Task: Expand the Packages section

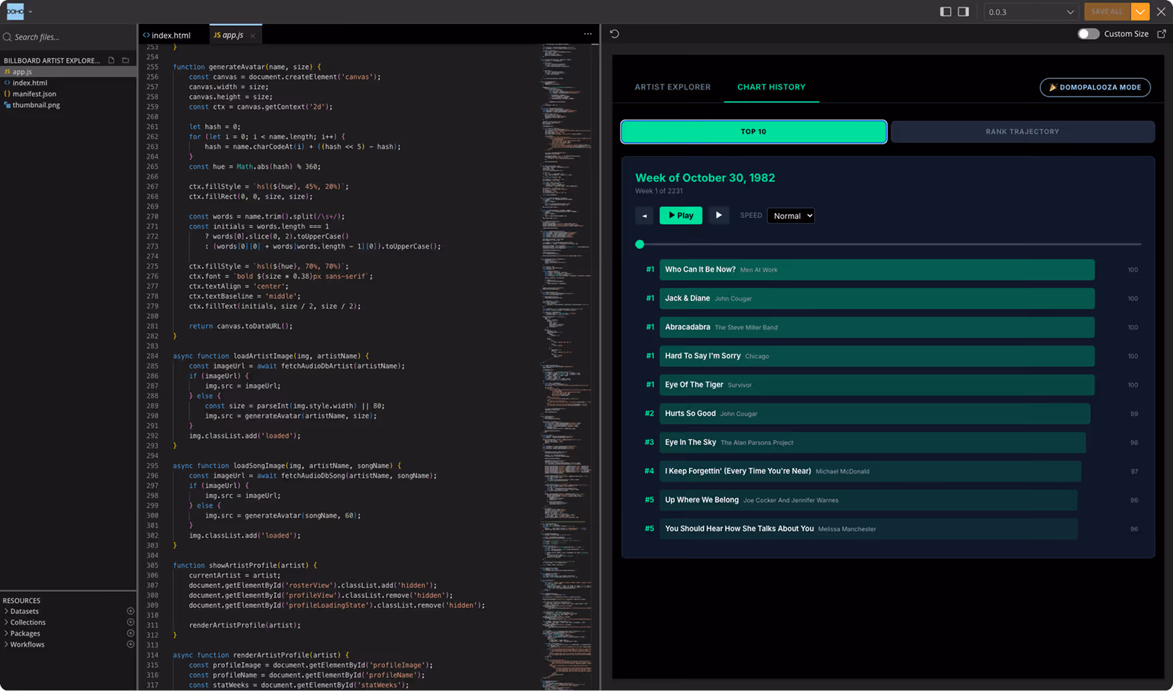Action: pos(25,633)
